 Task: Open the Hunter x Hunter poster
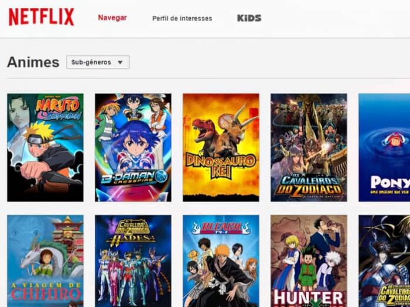point(309,261)
